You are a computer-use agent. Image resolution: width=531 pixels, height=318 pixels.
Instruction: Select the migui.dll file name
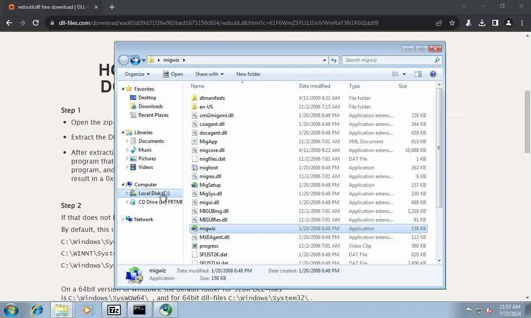[209, 202]
